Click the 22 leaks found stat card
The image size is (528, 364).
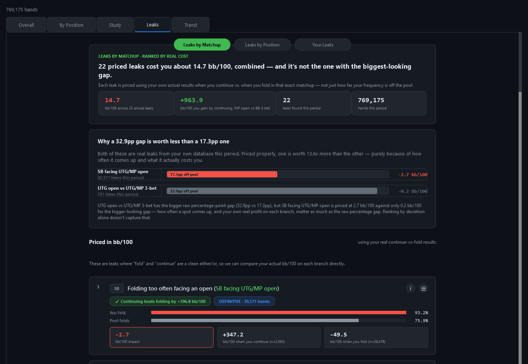313,103
